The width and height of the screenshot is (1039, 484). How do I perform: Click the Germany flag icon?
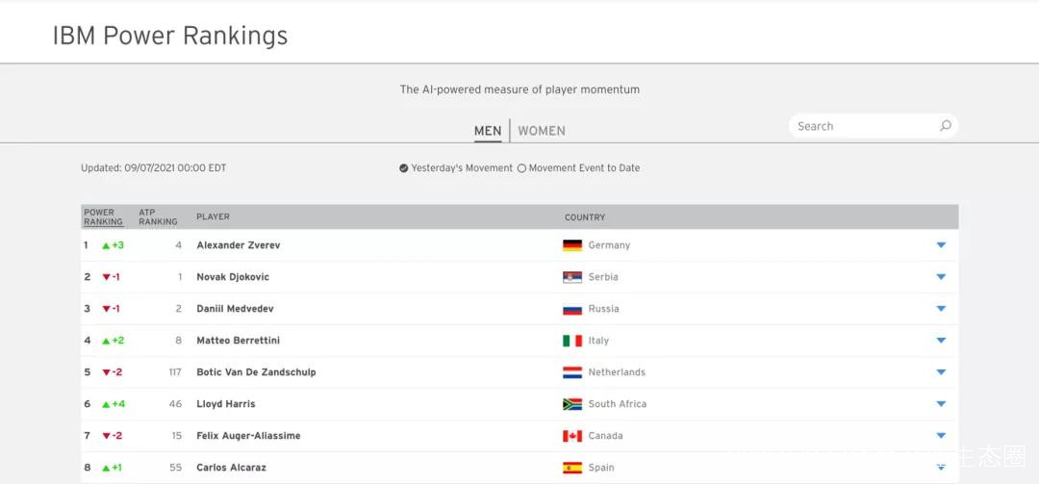[x=572, y=245]
